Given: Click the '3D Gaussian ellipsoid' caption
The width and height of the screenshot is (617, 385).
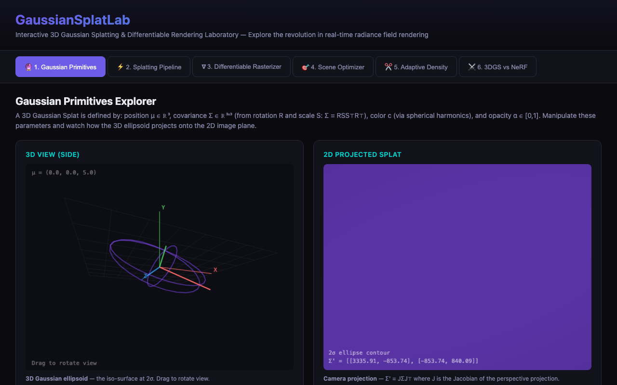Looking at the screenshot, I should (118, 379).
